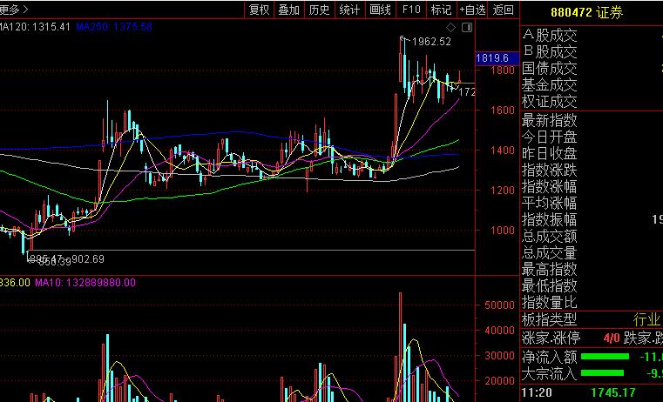Open the 叠加 overlay option
Viewport: 663px width, 402px height.
pyautogui.click(x=289, y=10)
